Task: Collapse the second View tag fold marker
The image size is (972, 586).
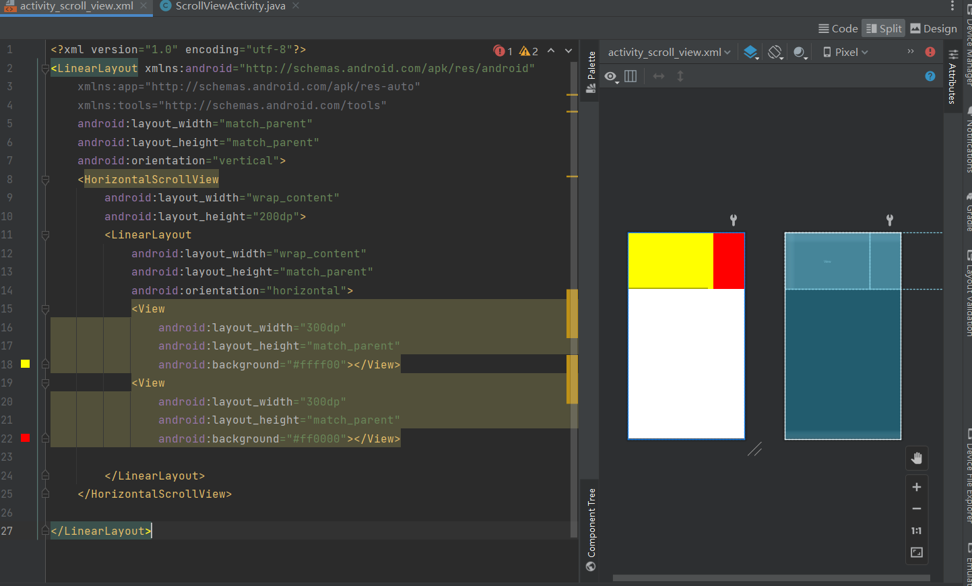Action: (x=45, y=383)
